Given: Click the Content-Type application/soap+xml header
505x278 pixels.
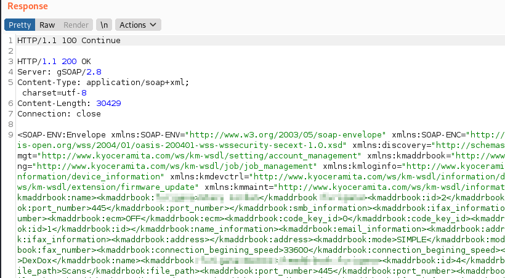Looking at the screenshot, I should click(103, 83).
